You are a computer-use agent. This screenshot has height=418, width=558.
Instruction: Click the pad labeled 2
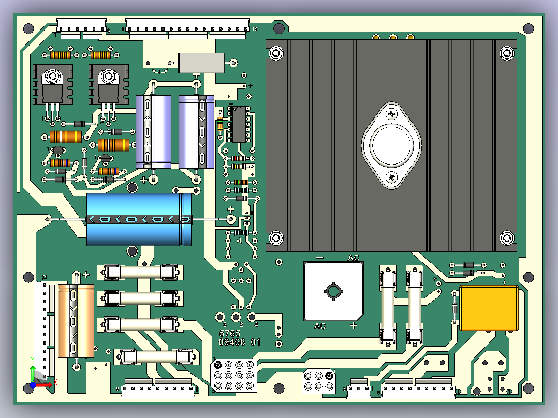click(236, 317)
